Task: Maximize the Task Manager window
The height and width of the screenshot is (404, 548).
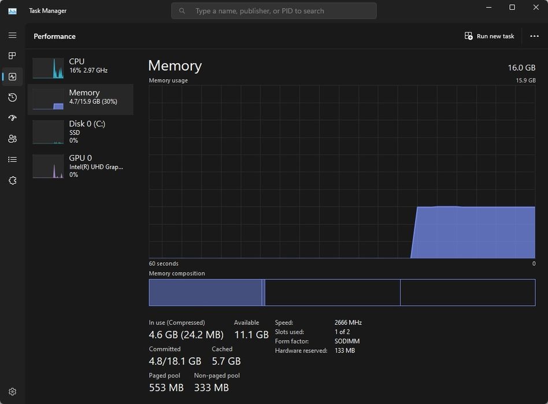Action: [x=512, y=8]
